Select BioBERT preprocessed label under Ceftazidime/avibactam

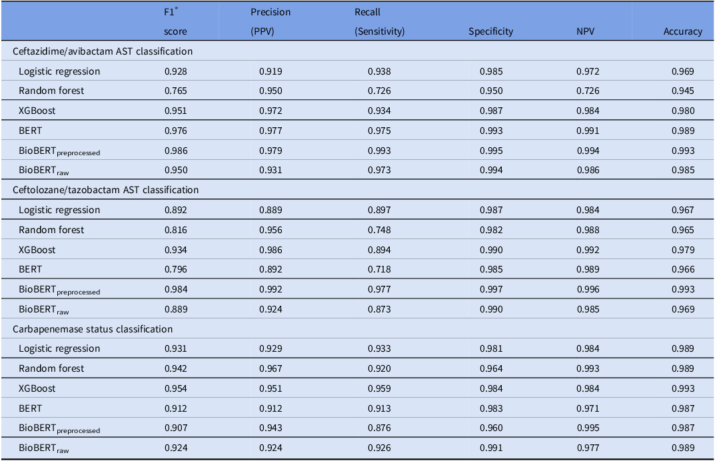coord(59,151)
